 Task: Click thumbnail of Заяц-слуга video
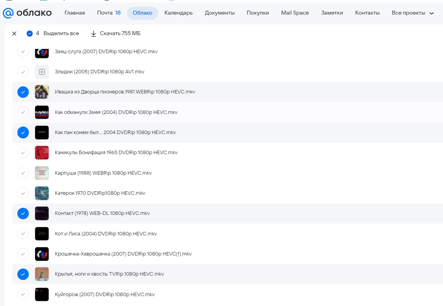[x=42, y=53]
